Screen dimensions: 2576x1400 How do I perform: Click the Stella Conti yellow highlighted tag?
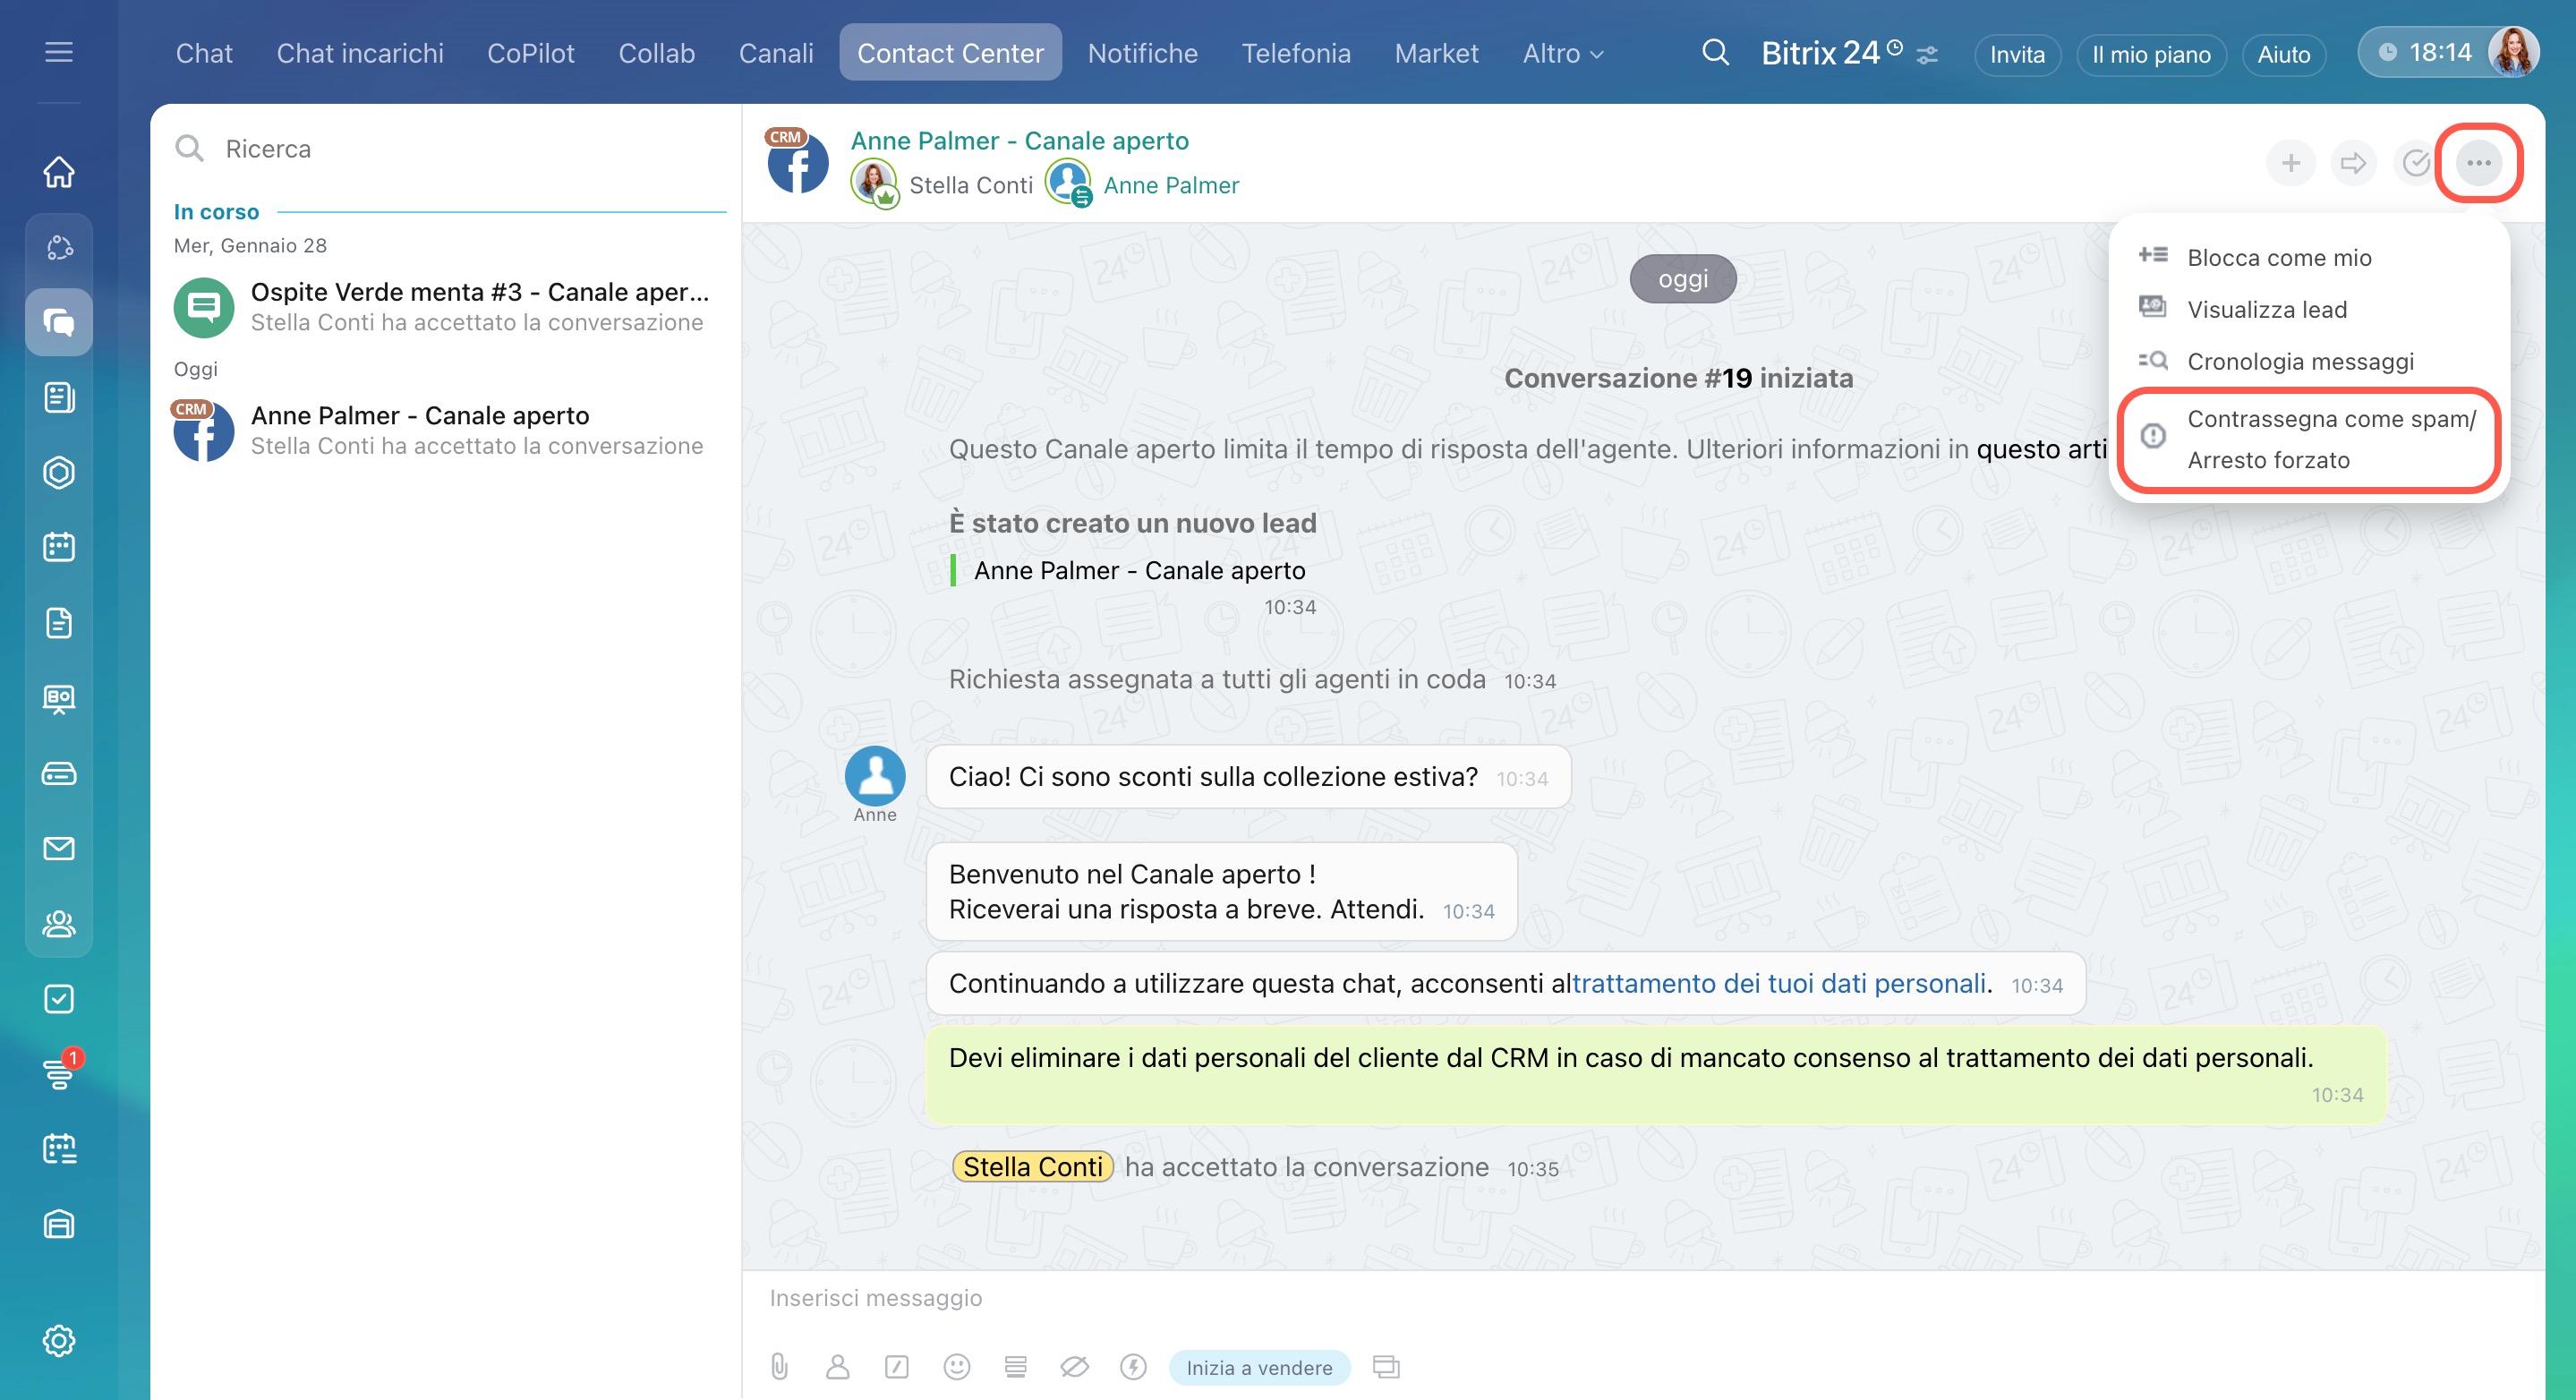tap(1032, 1167)
